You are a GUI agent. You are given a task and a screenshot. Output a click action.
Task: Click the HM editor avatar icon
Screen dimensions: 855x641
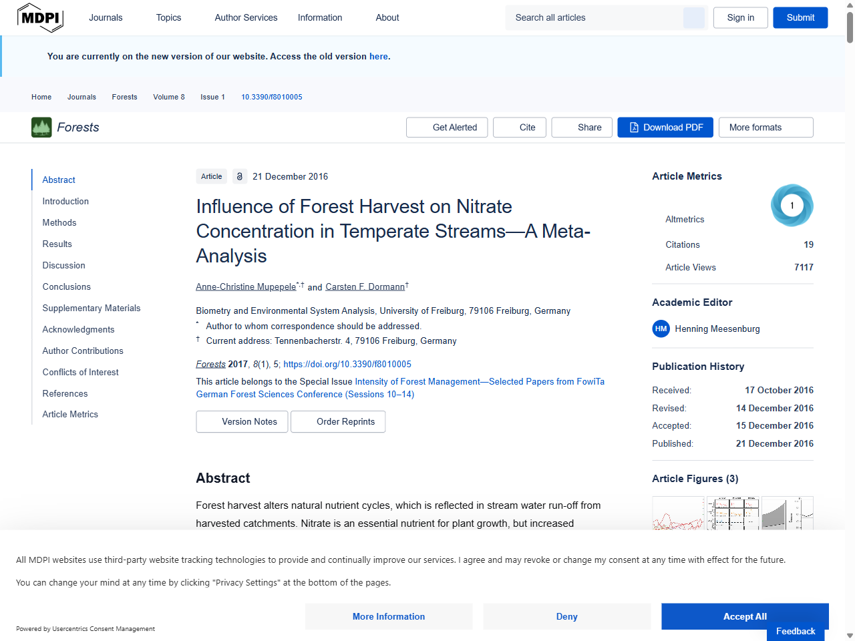[x=661, y=329]
